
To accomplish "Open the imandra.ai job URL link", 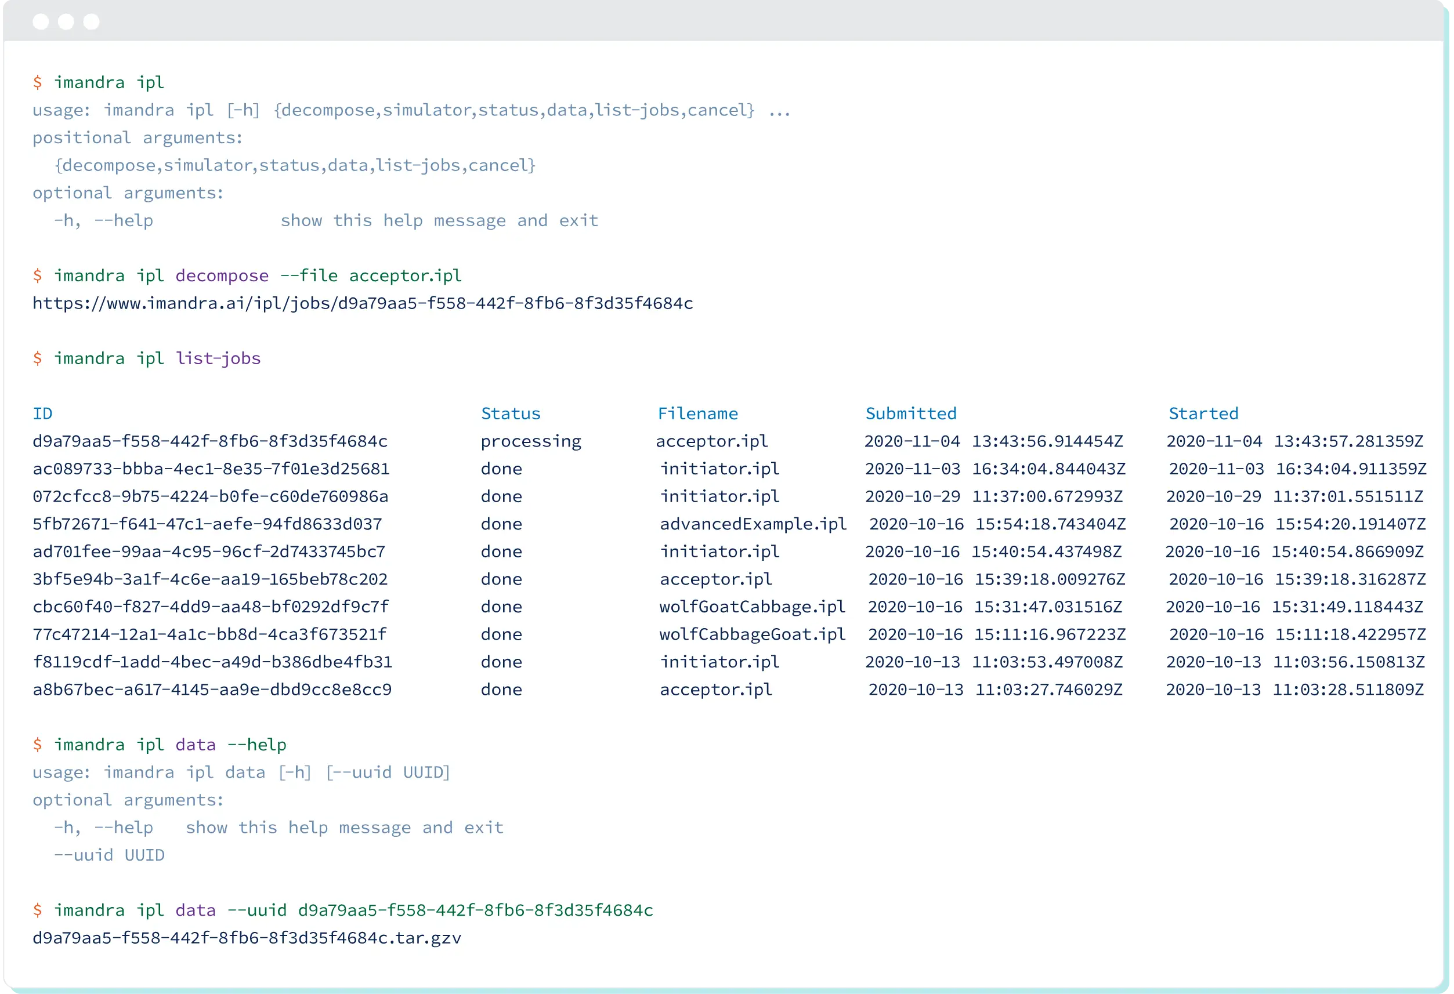I will point(363,304).
